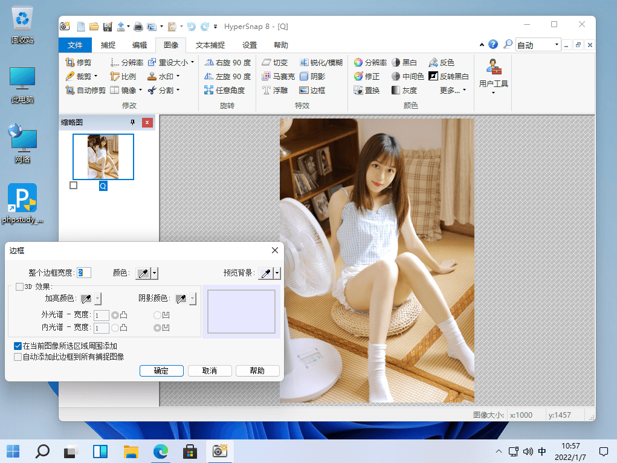Viewport: 617px width, 463px height.
Task: Click the 取消 button
Action: coord(210,371)
